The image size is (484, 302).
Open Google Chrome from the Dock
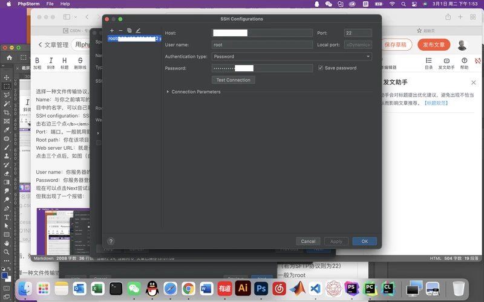(188, 289)
